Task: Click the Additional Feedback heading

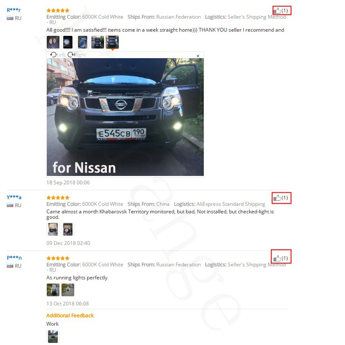Action: [x=70, y=316]
